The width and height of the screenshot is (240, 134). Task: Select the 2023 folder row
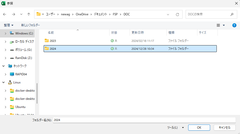pyautogui.click(x=130, y=41)
